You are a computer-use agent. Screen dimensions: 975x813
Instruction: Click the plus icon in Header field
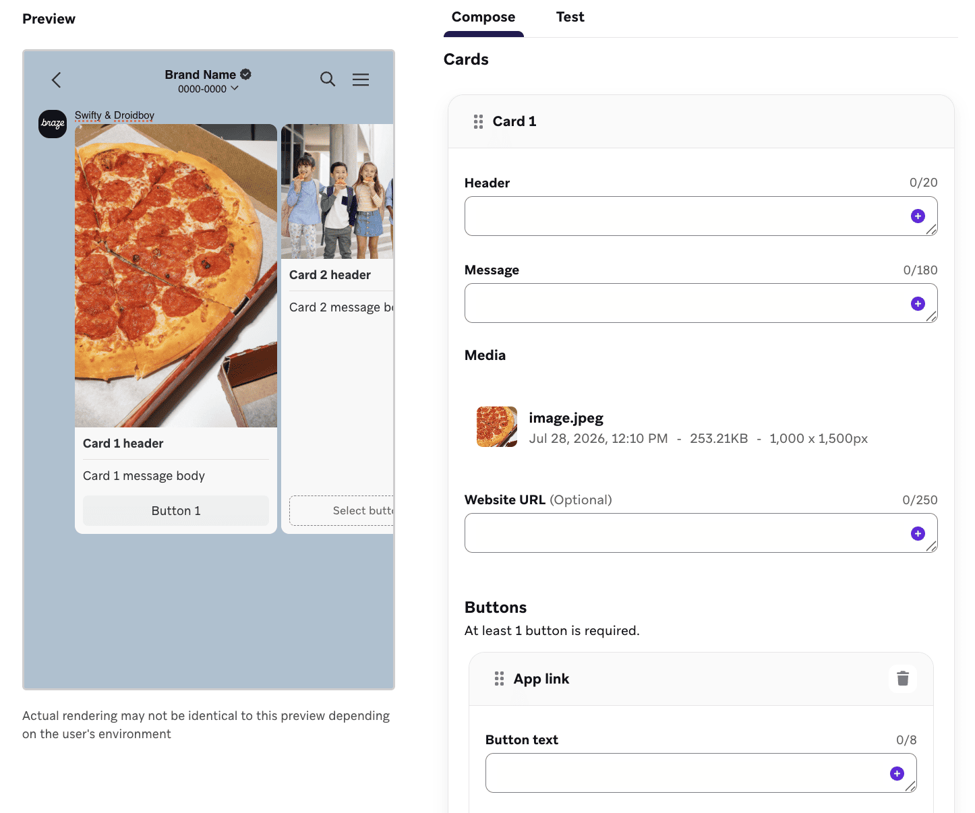point(918,216)
